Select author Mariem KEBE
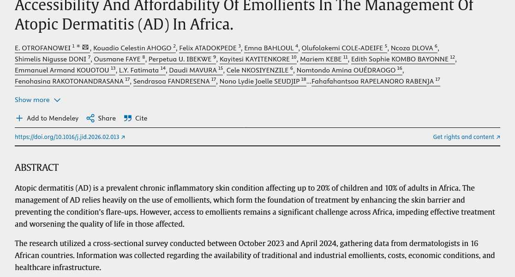The height and width of the screenshot is (277, 515). (321, 59)
